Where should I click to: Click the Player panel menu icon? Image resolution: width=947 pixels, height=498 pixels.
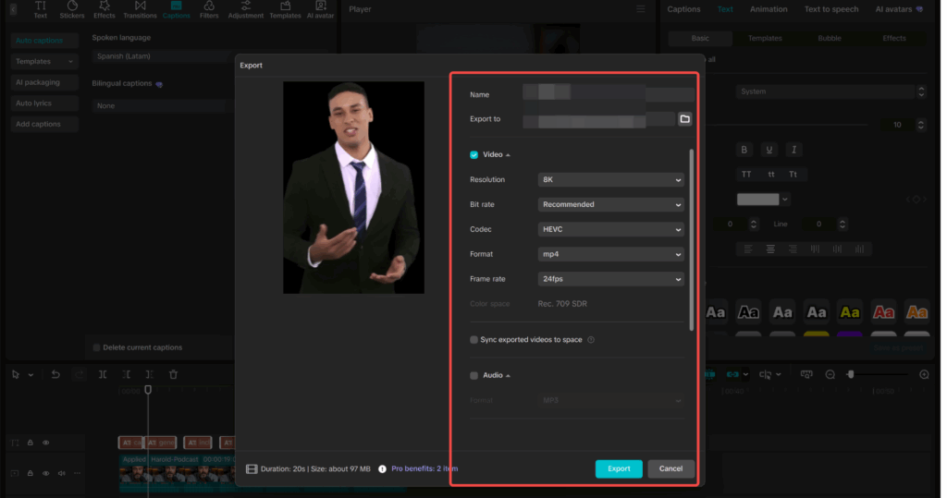pyautogui.click(x=641, y=9)
